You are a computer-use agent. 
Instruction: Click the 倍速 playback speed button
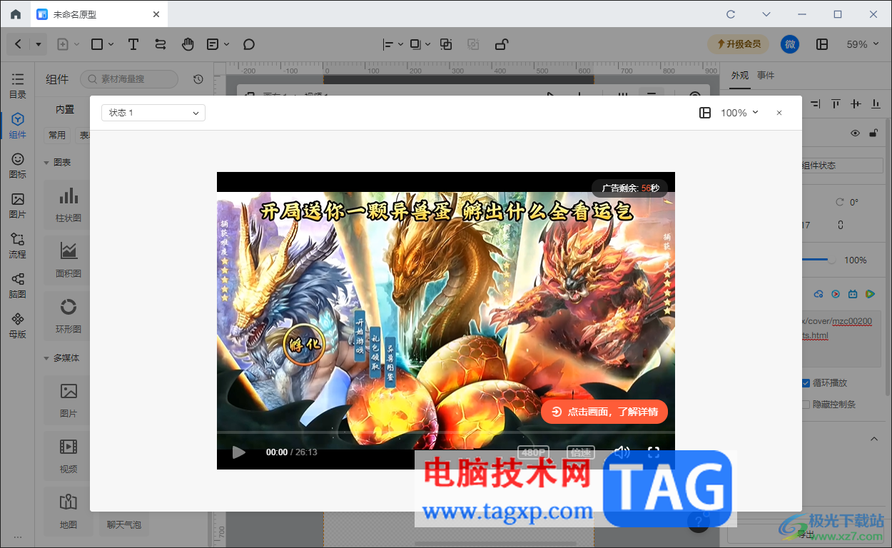coord(580,452)
